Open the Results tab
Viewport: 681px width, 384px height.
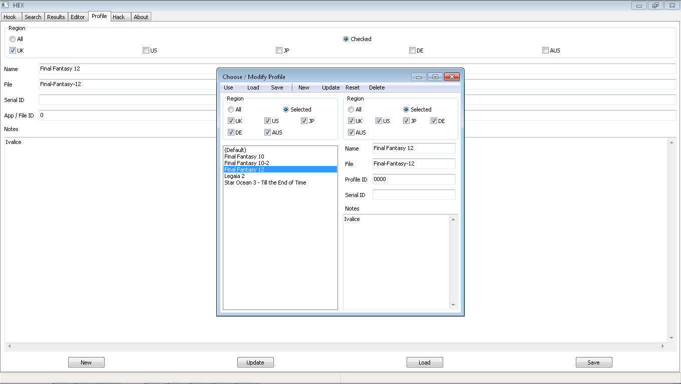(56, 16)
